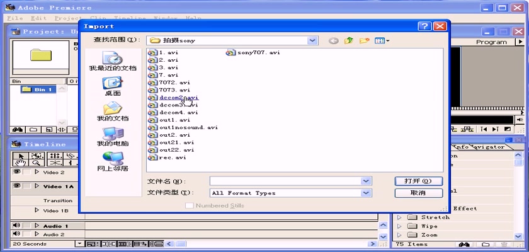The height and width of the screenshot is (252, 529).
Task: Click the Find binoculars icon in Project window
Action: point(18,130)
